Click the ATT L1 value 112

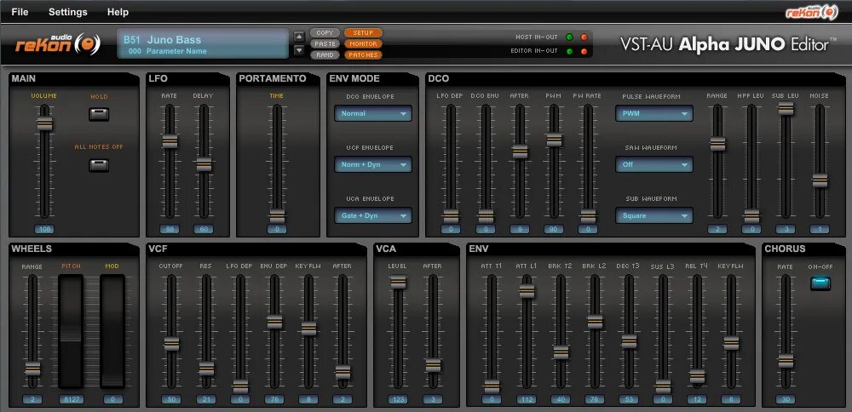(527, 399)
